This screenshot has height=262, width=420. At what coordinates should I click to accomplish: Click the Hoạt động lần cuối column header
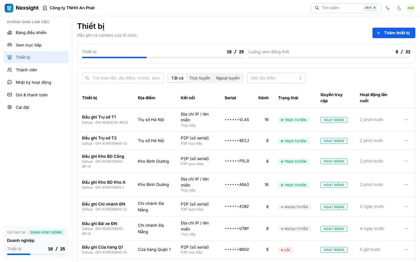[x=374, y=98]
